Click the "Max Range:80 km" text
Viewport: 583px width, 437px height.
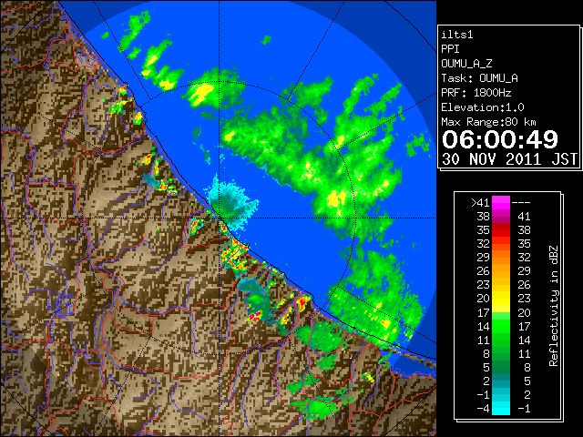[488, 122]
